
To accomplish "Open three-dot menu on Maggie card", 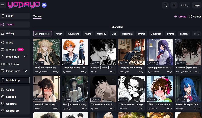I will click(142, 42).
